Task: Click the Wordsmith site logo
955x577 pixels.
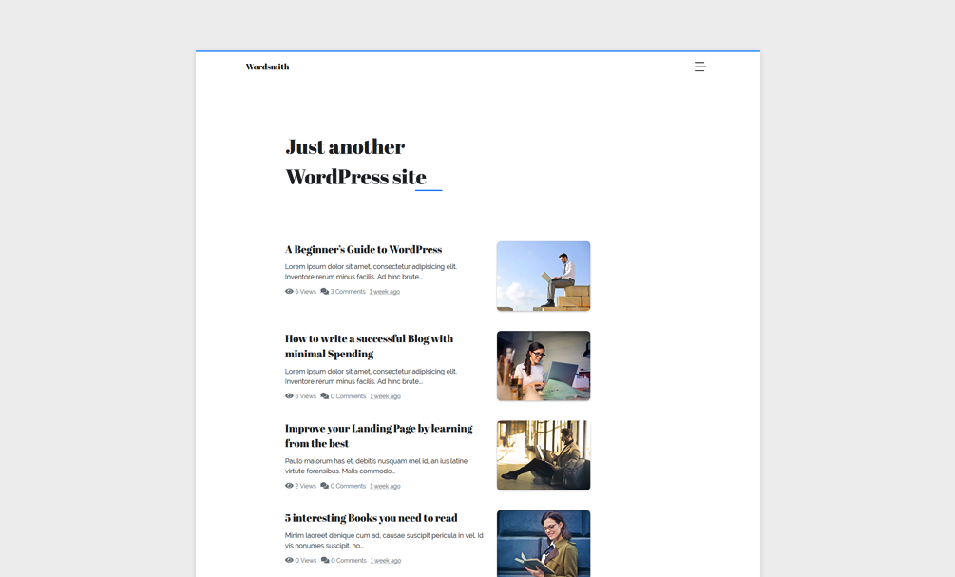Action: (267, 67)
